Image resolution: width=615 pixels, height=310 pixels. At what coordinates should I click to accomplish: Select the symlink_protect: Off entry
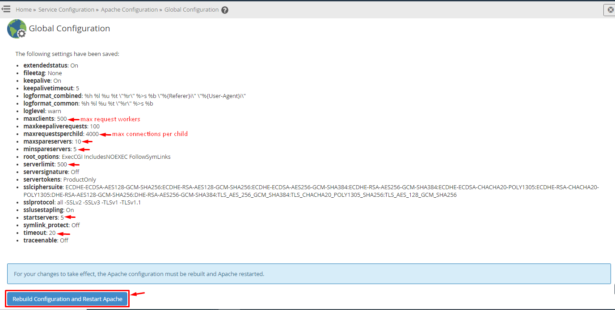click(52, 225)
